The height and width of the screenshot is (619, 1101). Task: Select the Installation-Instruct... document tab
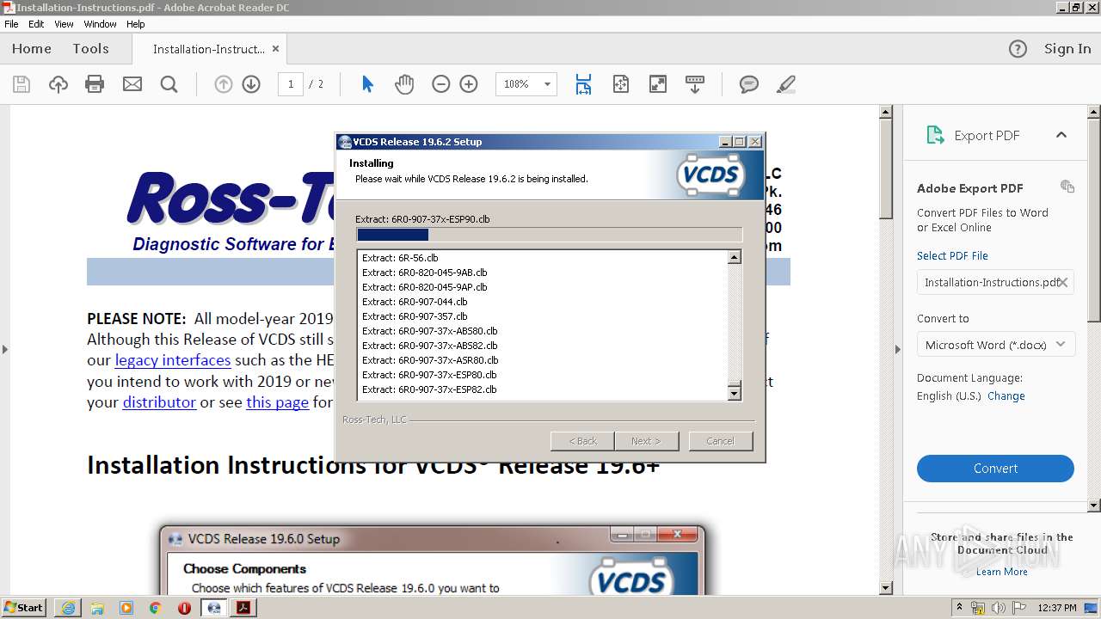pos(208,49)
